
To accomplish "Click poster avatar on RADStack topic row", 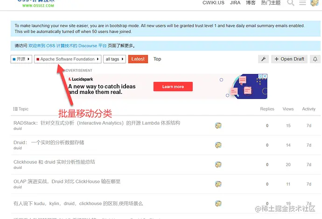I will tap(218, 126).
